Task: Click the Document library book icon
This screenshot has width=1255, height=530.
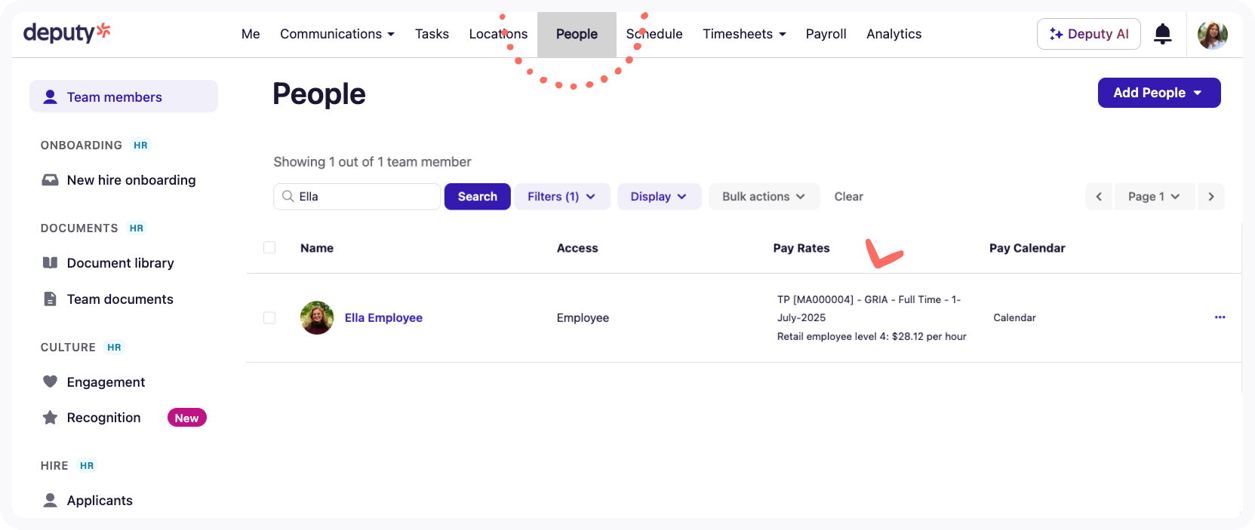Action: (x=50, y=263)
